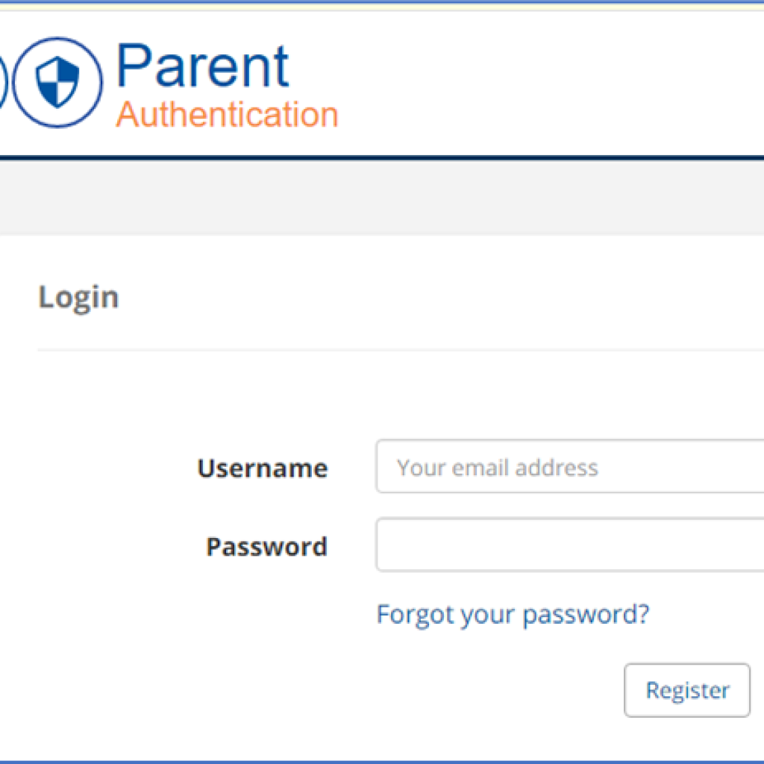Click the "Password" field label
This screenshot has height=764, width=764.
coord(266,547)
